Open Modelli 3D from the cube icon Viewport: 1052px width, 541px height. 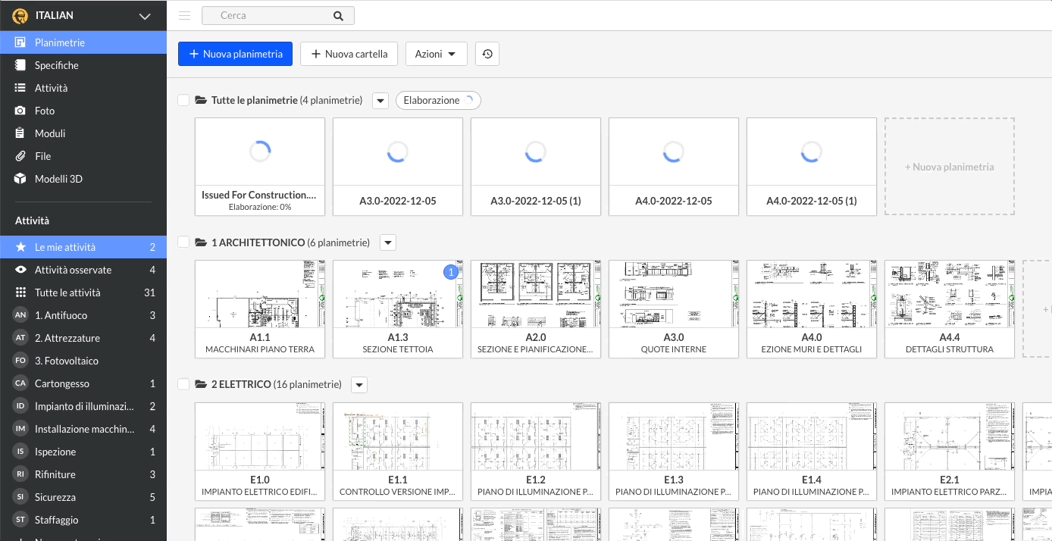20,179
